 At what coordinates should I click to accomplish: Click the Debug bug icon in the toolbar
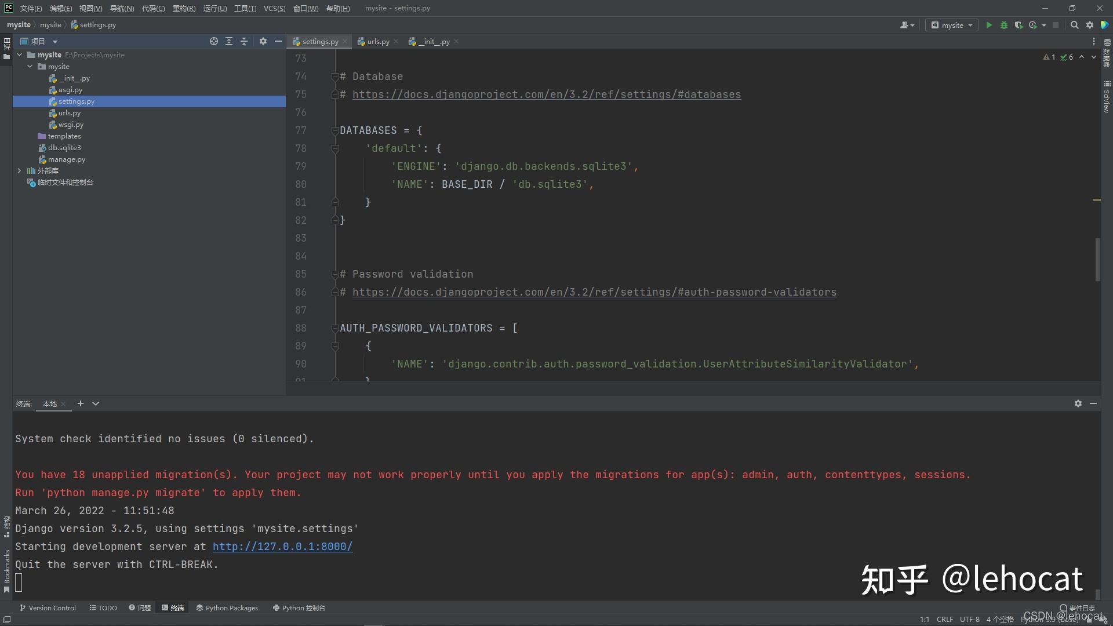[x=1004, y=25]
